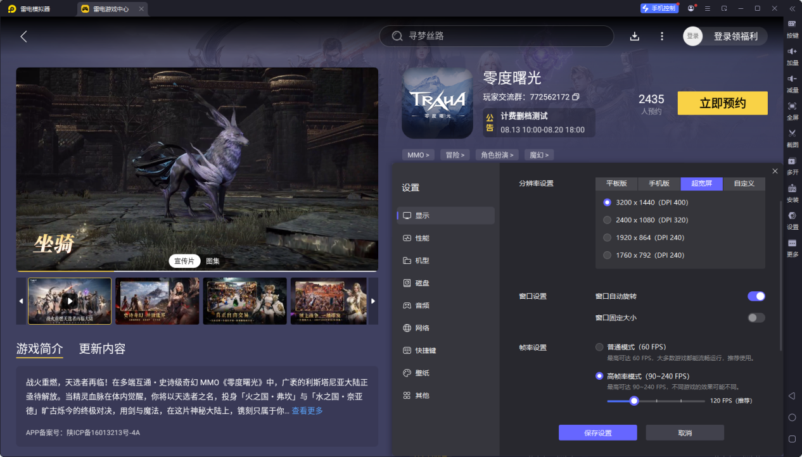Image resolution: width=802 pixels, height=457 pixels.
Task: Toggle 全屏 fullscreen in sidebar
Action: [792, 110]
